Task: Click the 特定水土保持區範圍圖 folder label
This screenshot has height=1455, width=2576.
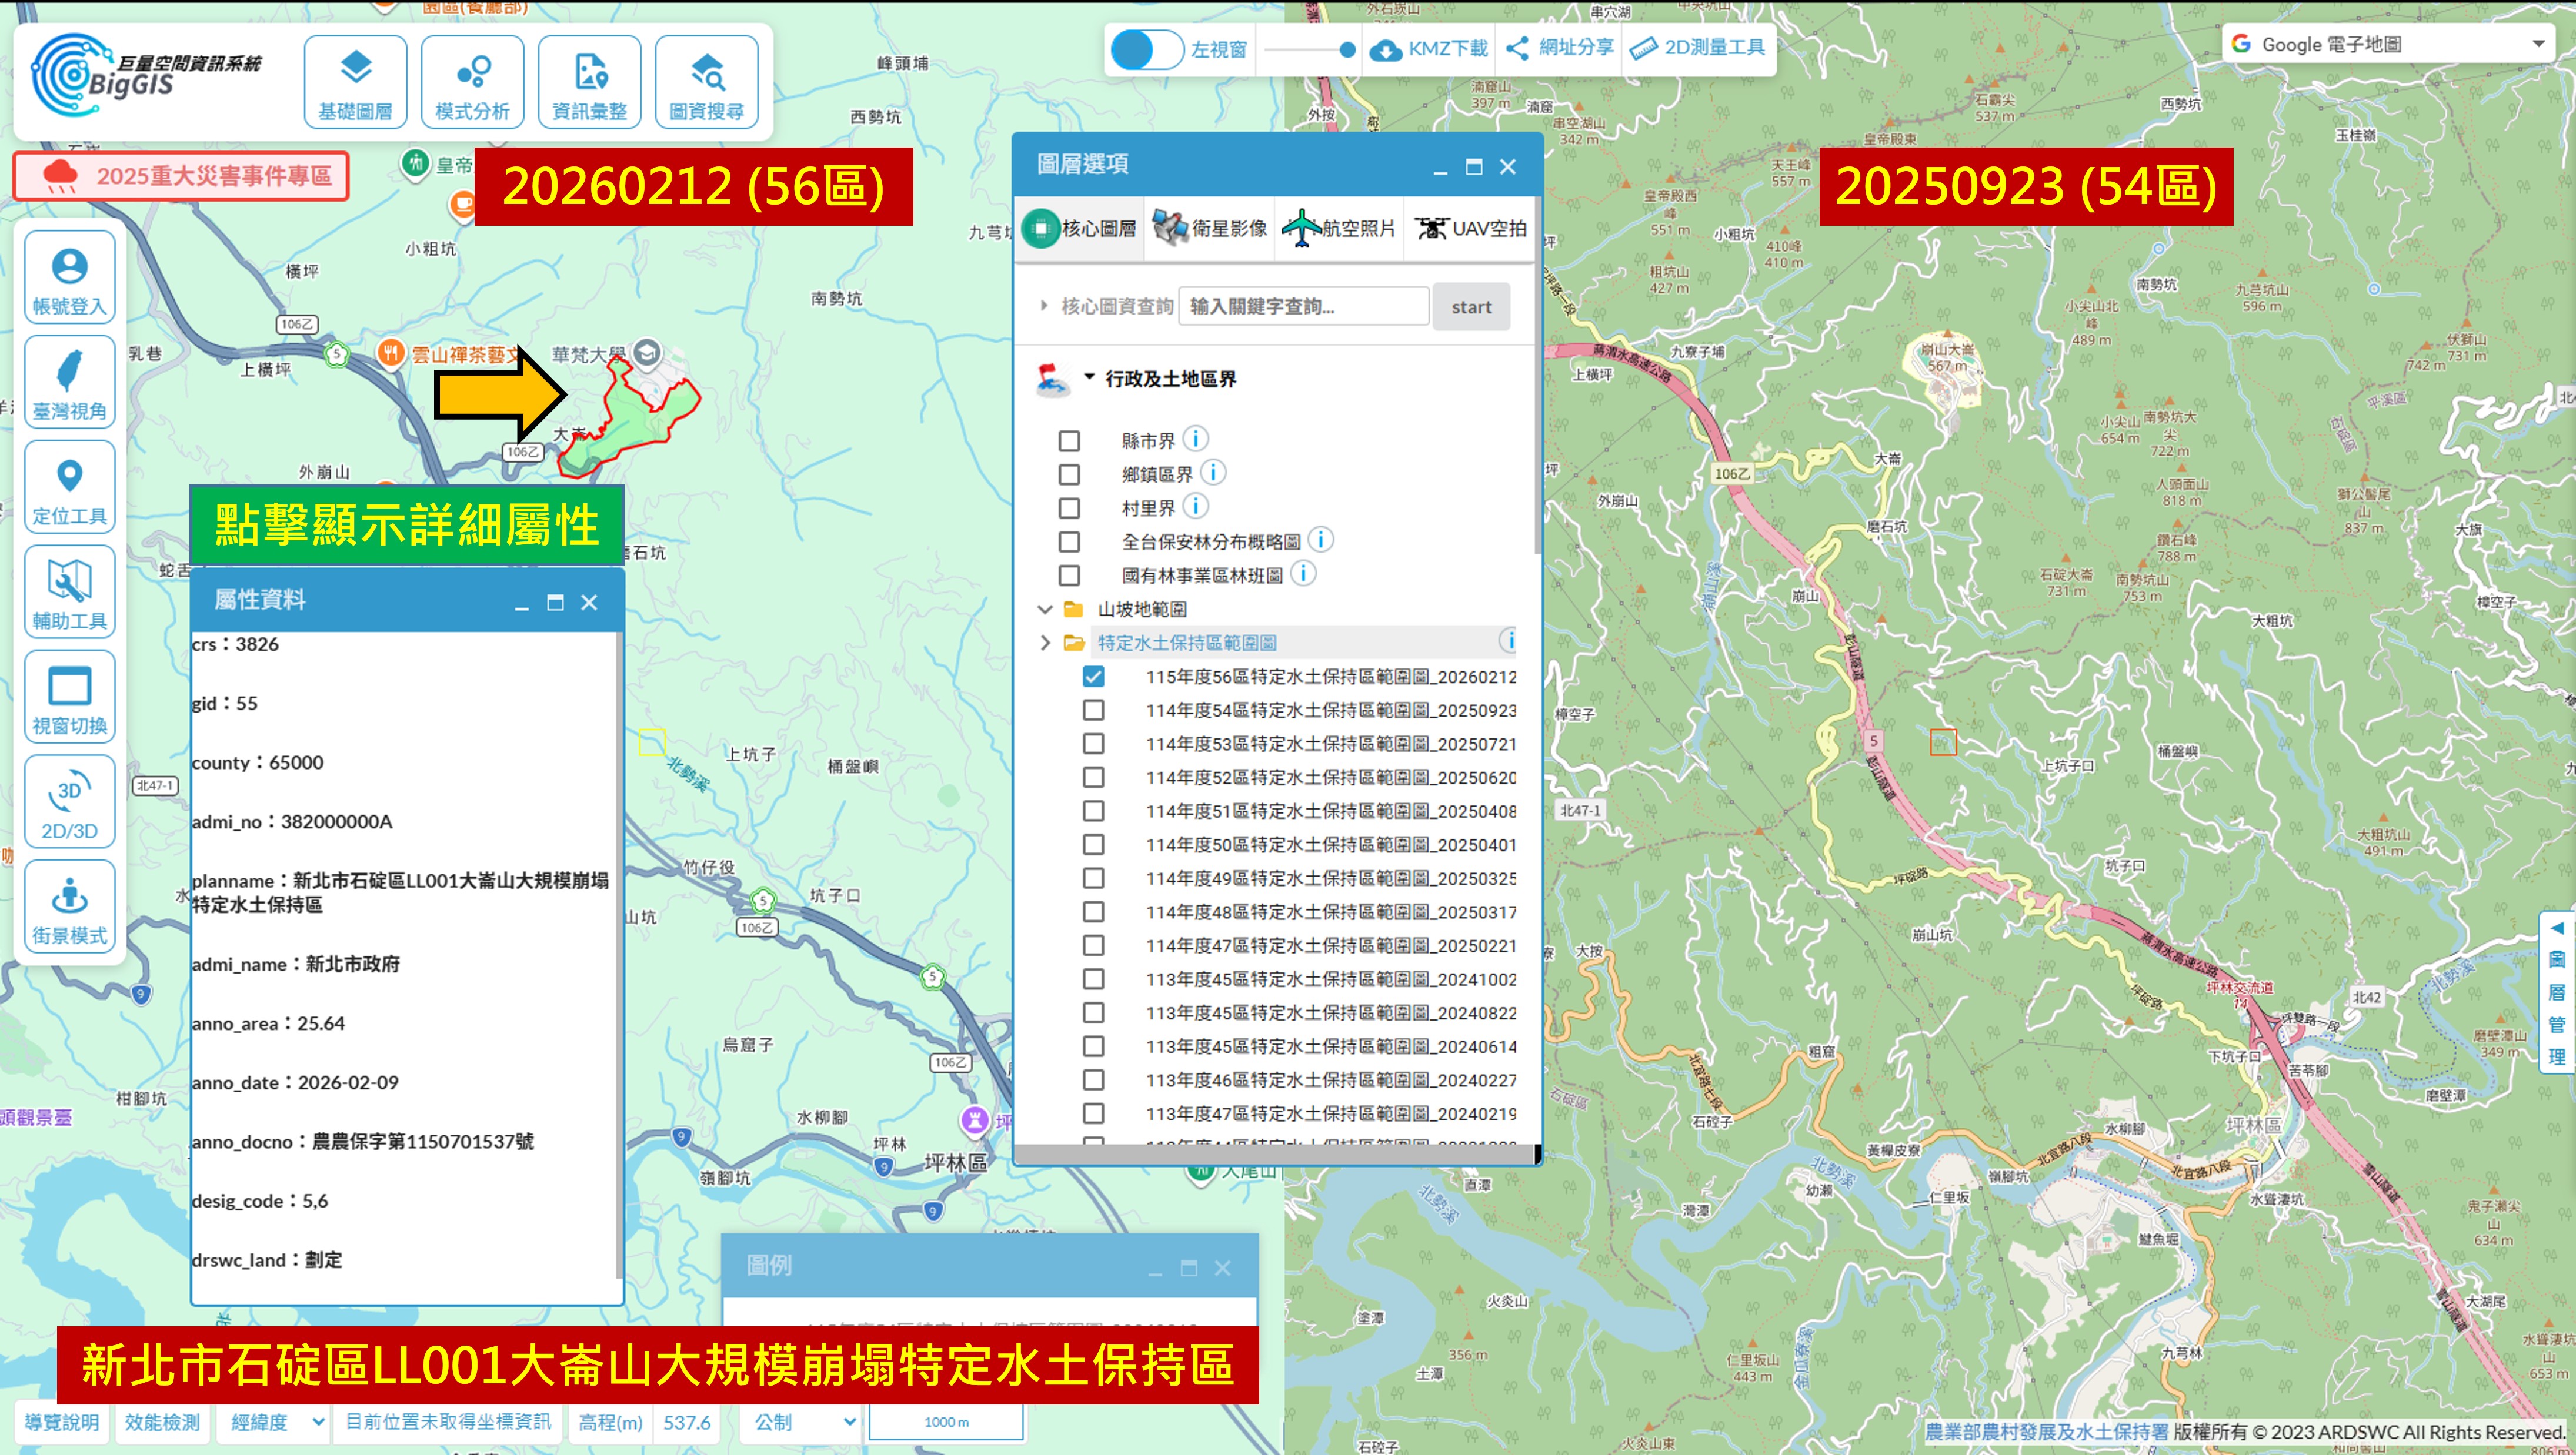Action: [x=1187, y=643]
